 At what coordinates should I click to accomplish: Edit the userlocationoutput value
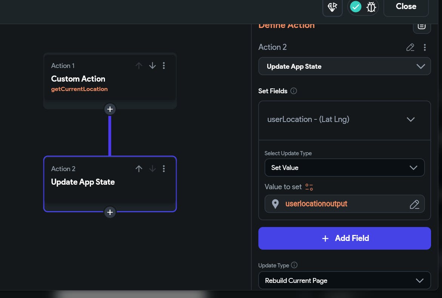[414, 204]
